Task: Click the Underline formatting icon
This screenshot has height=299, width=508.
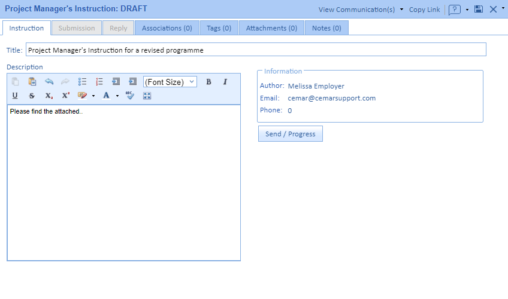Action: [15, 96]
